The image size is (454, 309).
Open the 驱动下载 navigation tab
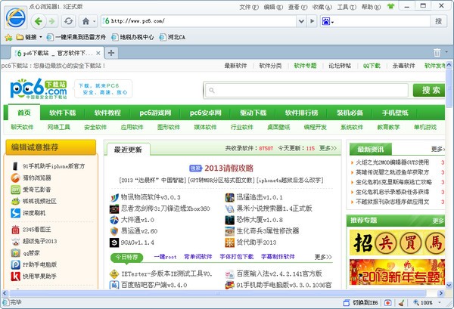coord(253,113)
